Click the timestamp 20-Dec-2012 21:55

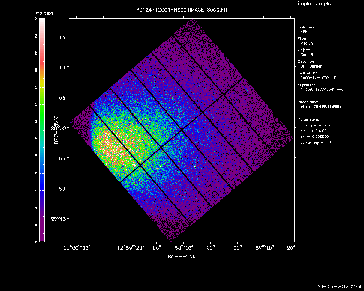[x=340, y=287]
